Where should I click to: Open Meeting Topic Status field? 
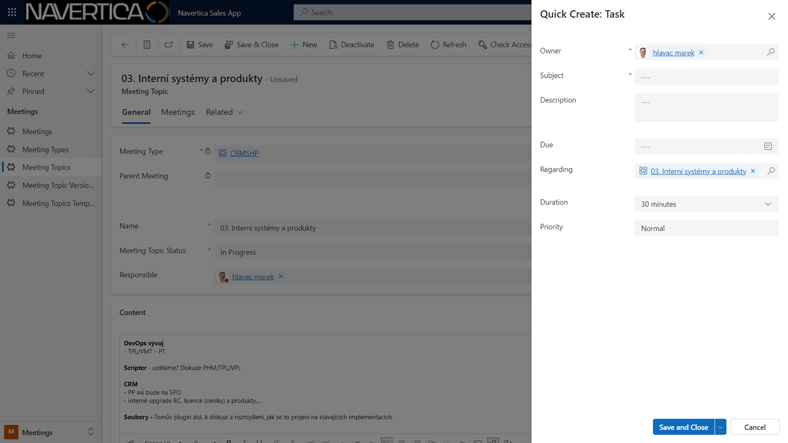click(372, 252)
